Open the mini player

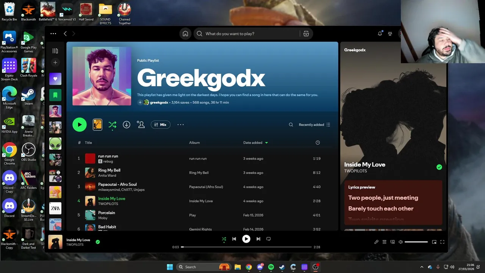(434, 242)
